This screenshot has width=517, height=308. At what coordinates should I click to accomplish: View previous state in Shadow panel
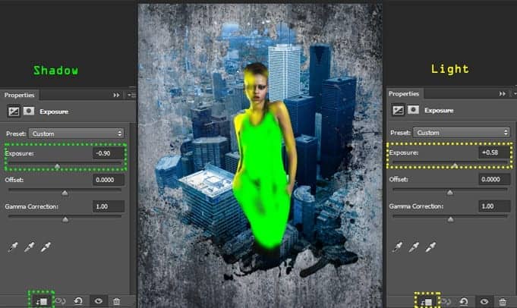pyautogui.click(x=60, y=301)
